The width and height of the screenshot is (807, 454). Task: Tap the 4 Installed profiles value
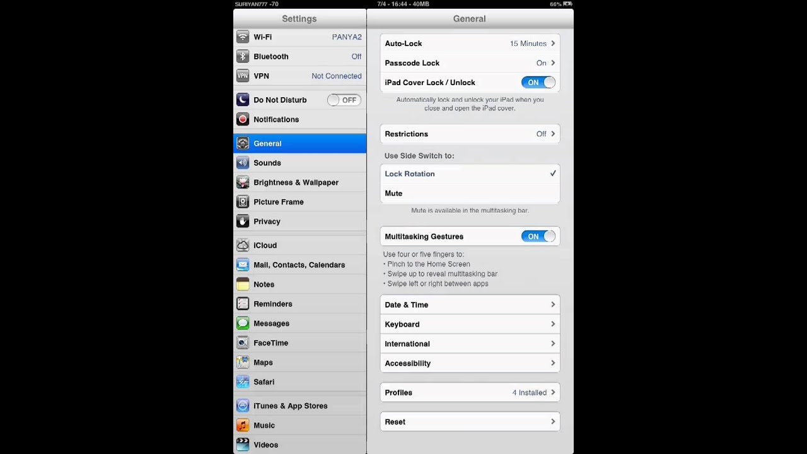tap(530, 392)
